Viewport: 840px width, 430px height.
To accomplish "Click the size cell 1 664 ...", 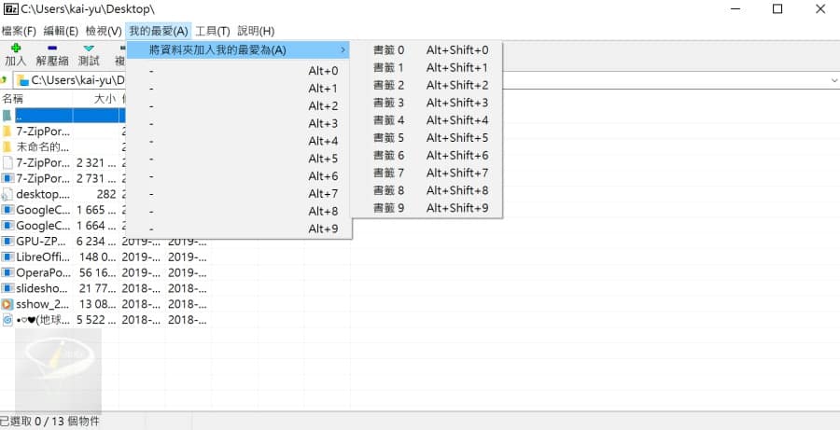I will 96,226.
